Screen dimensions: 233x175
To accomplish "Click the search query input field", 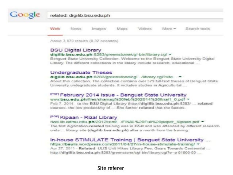I will [135, 15].
